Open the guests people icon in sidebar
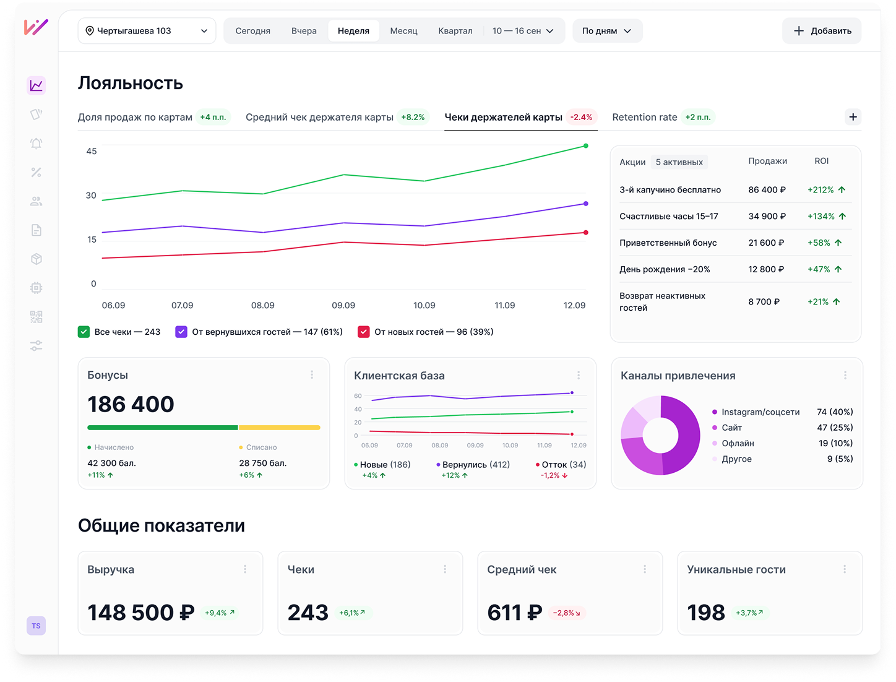Image resolution: width=896 pixels, height=682 pixels. click(37, 201)
